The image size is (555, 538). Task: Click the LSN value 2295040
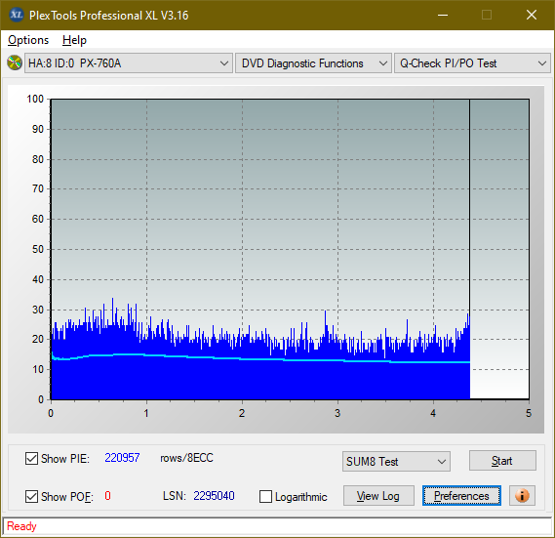[214, 495]
